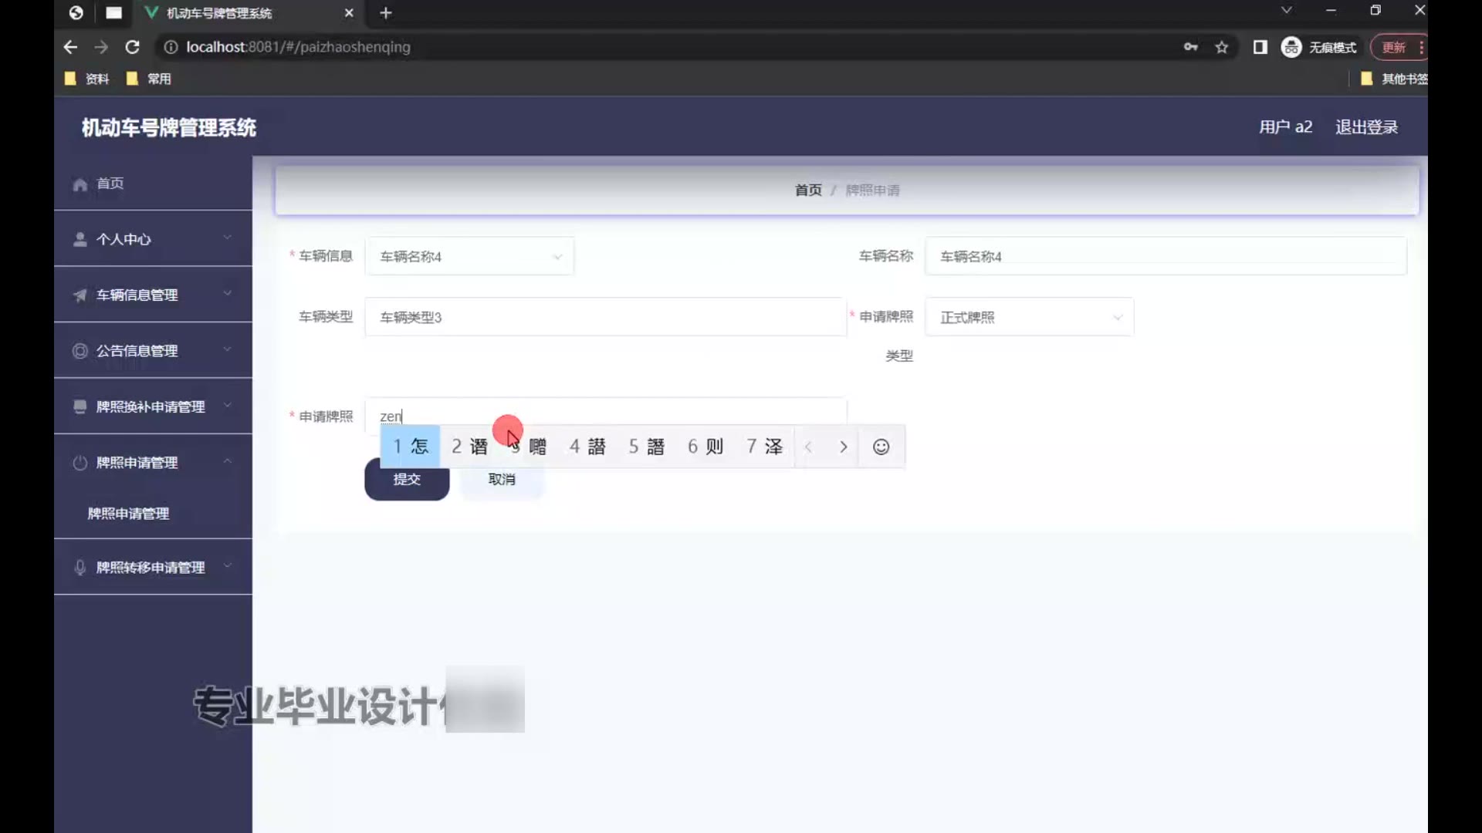Click the browser reload icon
The height and width of the screenshot is (833, 1482).
click(132, 47)
